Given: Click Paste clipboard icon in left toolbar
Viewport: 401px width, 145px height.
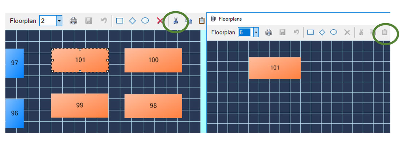Looking at the screenshot, I should coord(202,21).
